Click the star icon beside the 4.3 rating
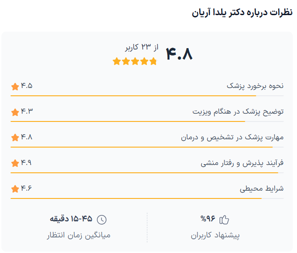Image resolution: width=297 pixels, height=253 pixels. 15,112
